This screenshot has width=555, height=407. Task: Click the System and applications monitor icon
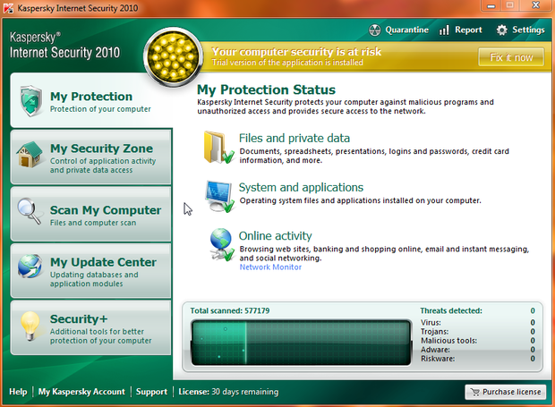(x=219, y=196)
